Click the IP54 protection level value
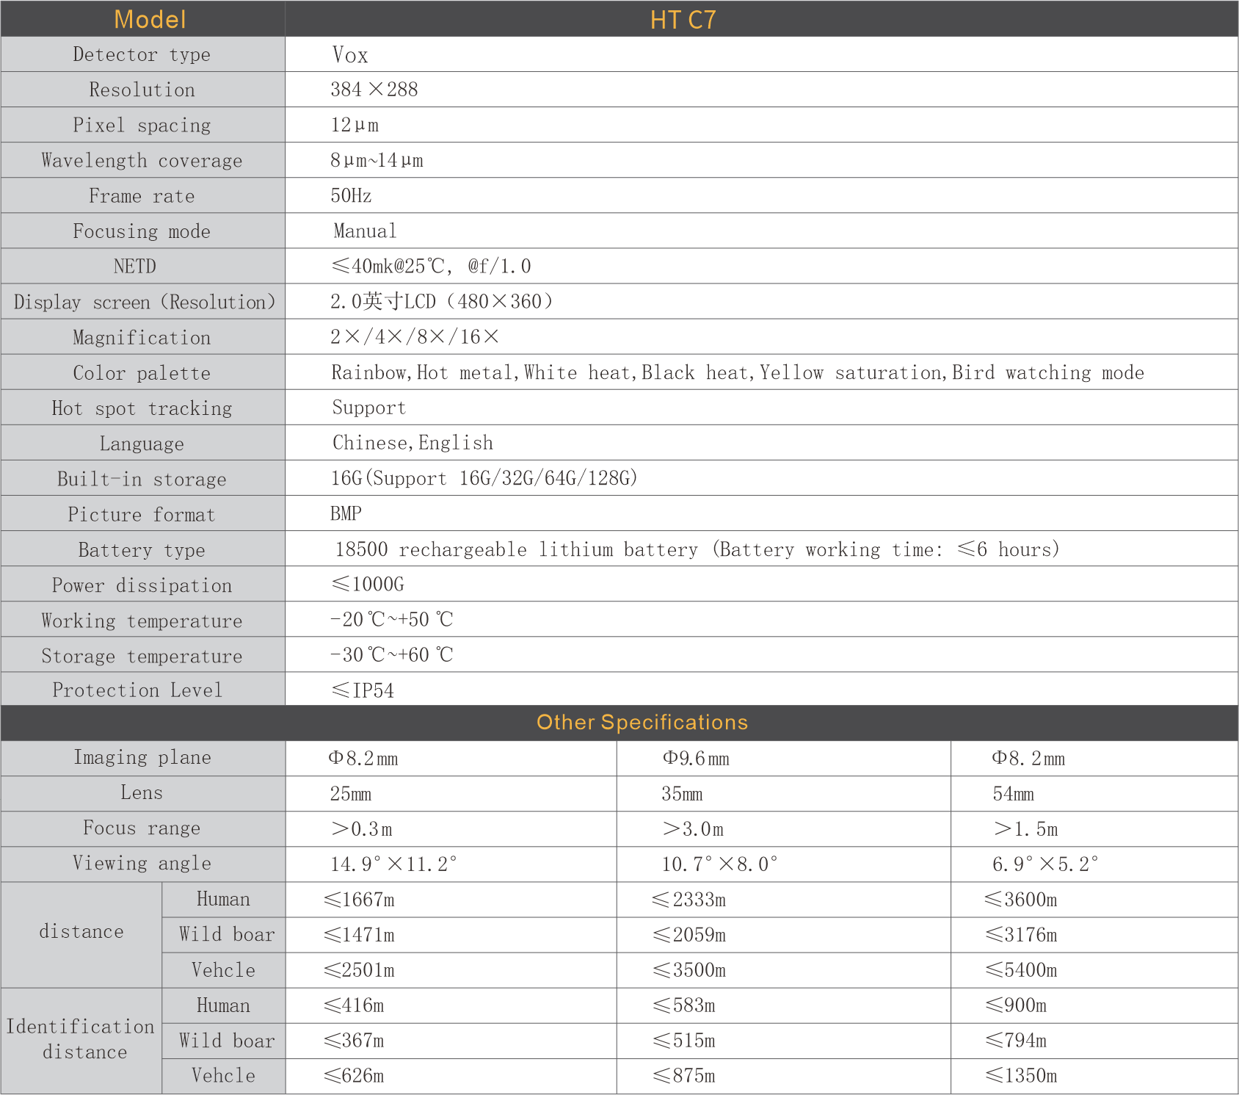Image resolution: width=1239 pixels, height=1095 pixels. pyautogui.click(x=363, y=690)
